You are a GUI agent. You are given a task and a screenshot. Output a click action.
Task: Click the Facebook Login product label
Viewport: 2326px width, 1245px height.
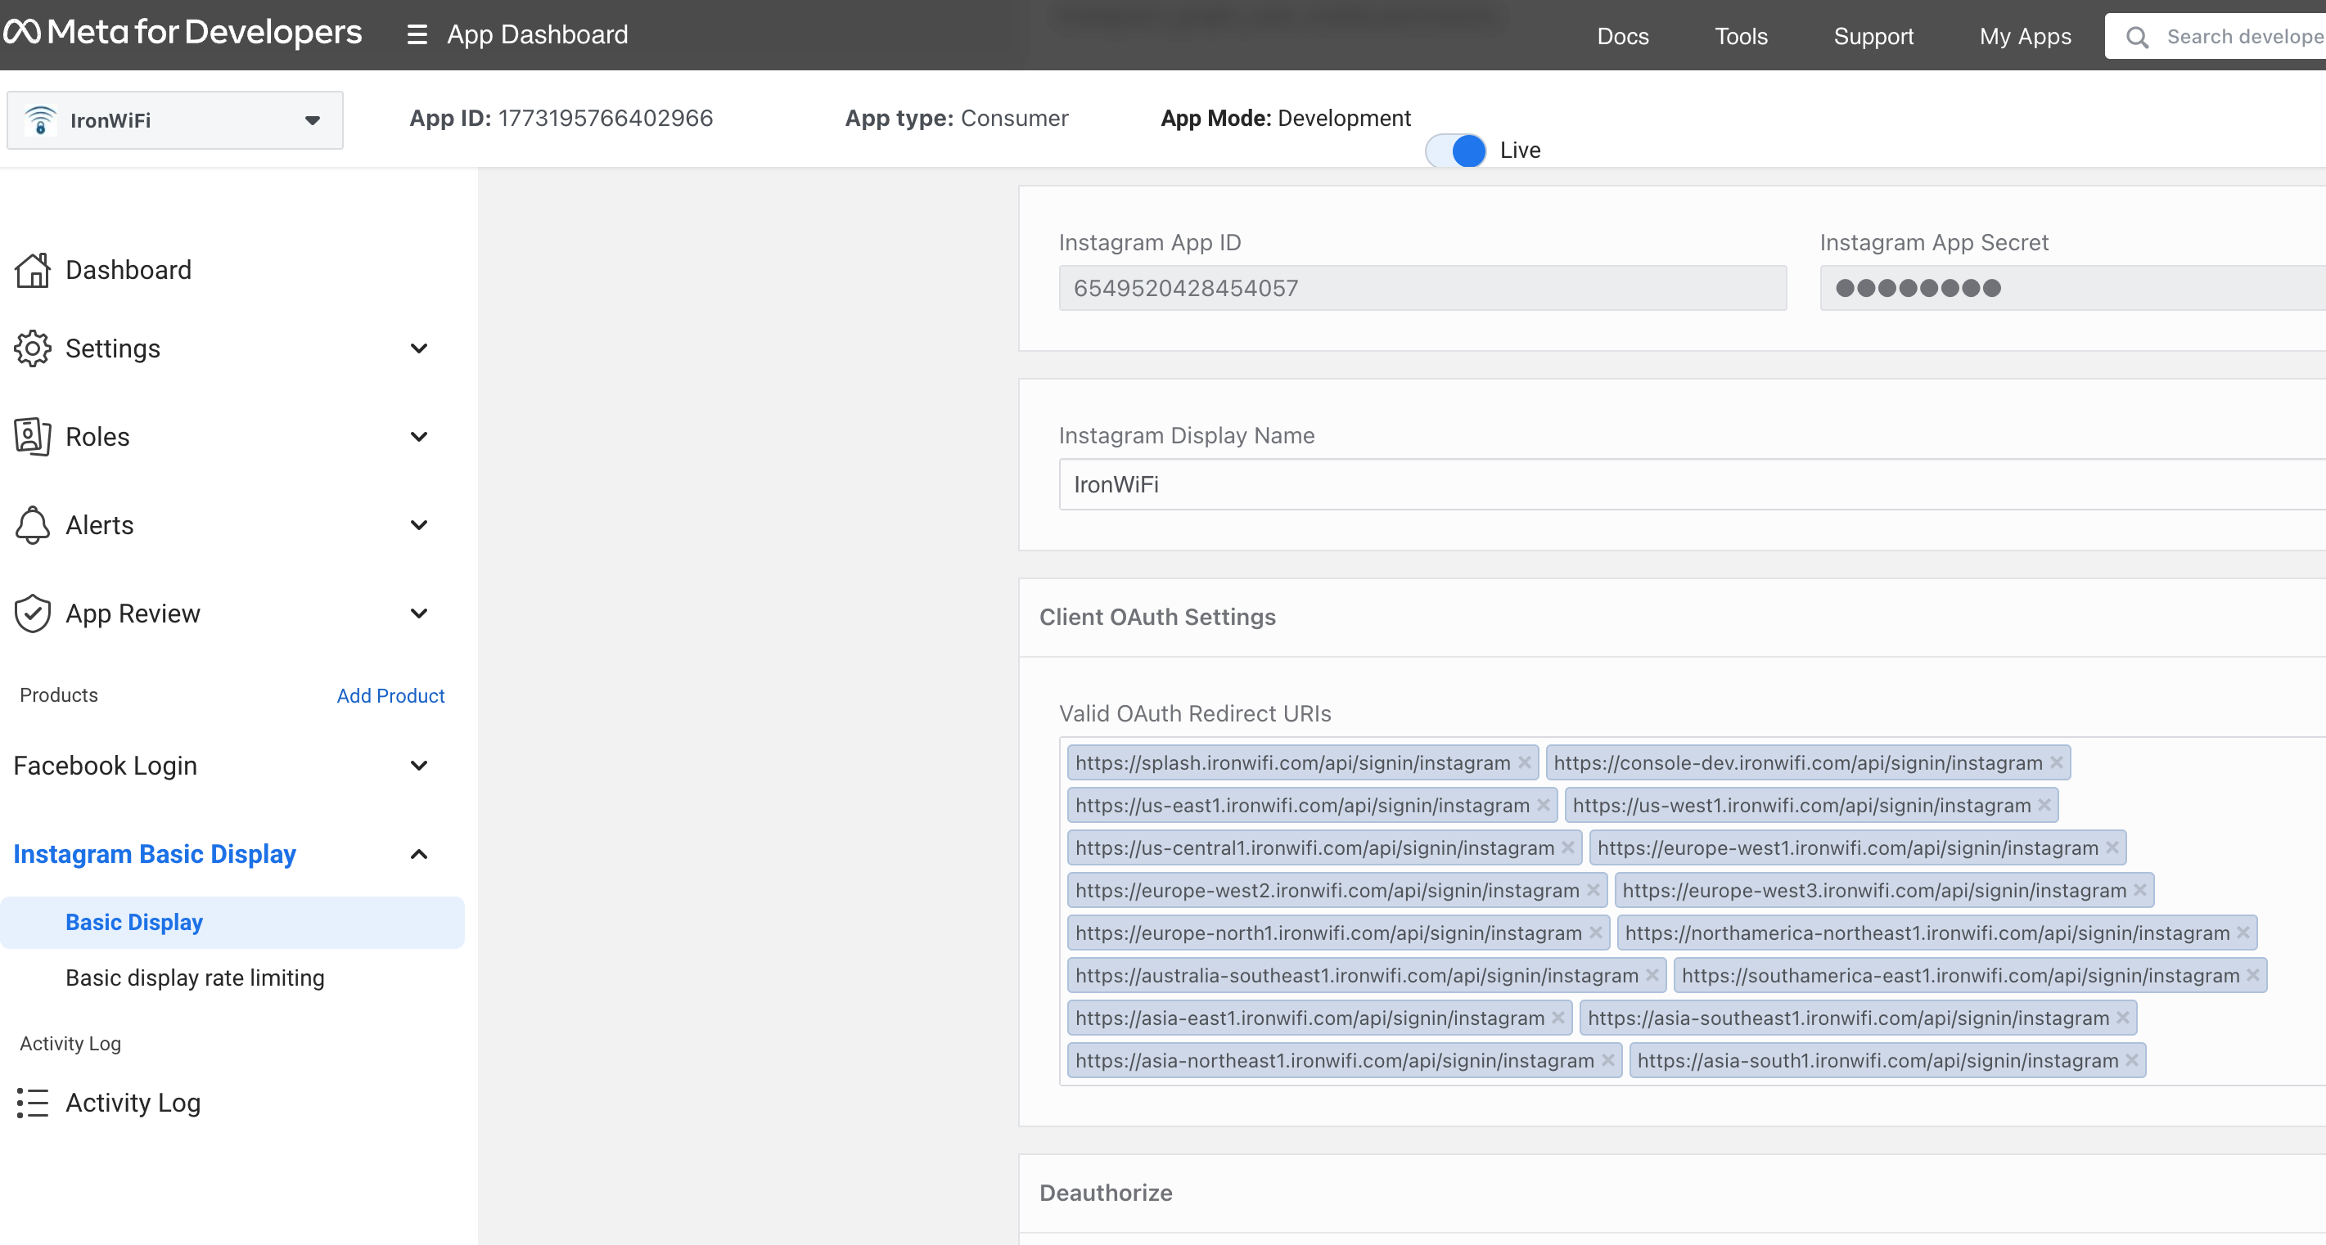coord(105,765)
